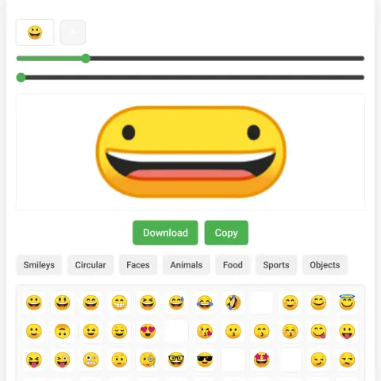This screenshot has height=381, width=381.
Task: Open the Food category tab
Action: 233,265
